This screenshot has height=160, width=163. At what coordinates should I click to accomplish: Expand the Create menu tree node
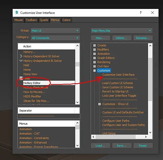coord(94,45)
